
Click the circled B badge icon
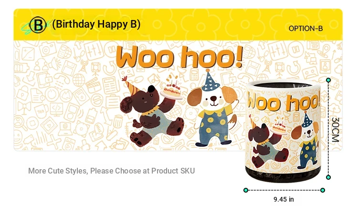(x=38, y=25)
